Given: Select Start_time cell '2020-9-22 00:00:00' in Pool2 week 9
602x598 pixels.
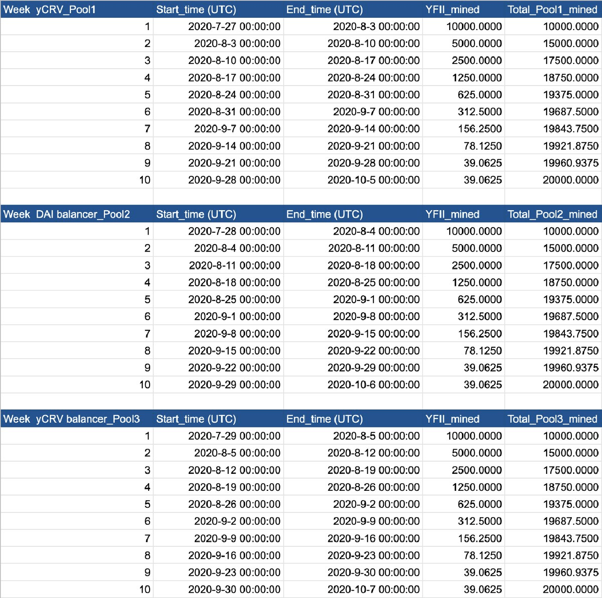Looking at the screenshot, I should point(218,368).
